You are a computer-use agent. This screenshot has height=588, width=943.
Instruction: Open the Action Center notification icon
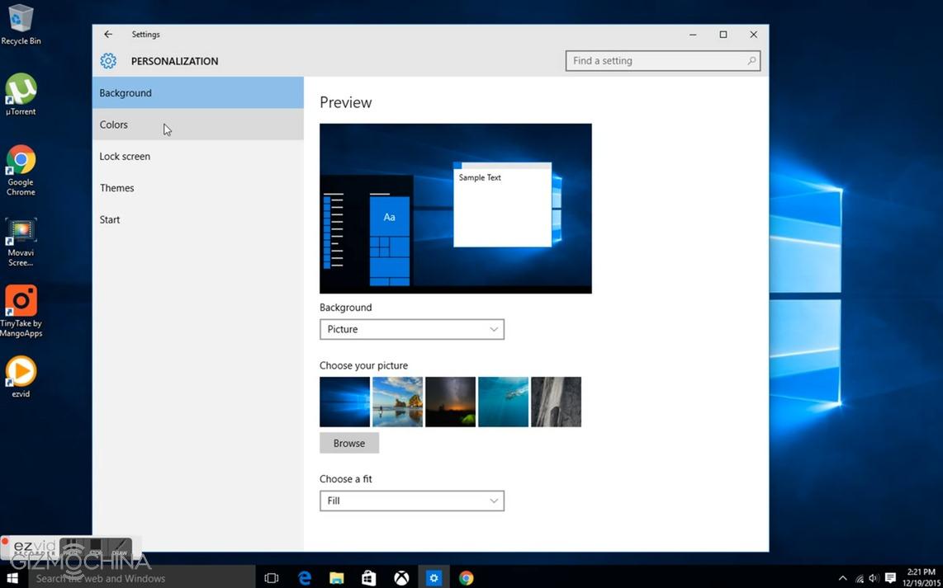pyautogui.click(x=890, y=578)
